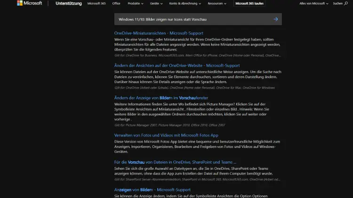This screenshot has height=198, width=353.
Task: Click 'Gilt für: OneDrive for Business' line
Action: coord(197,55)
